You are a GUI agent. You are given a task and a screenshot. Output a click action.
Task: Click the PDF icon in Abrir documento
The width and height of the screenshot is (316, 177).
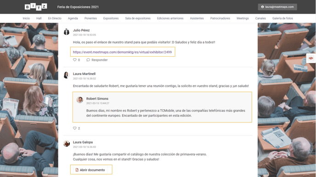point(77,170)
